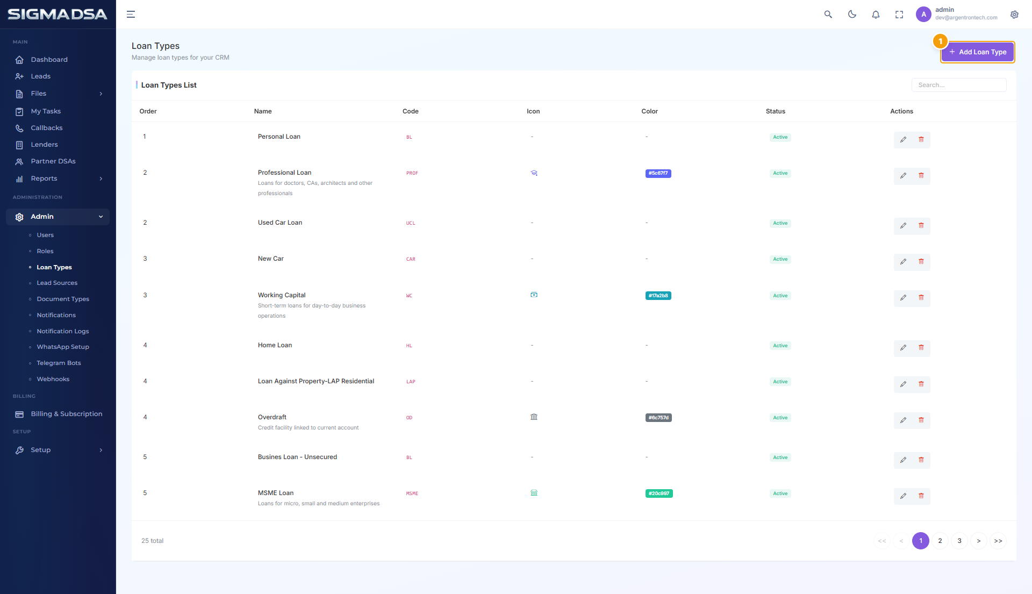Expand the Files submenu

click(58, 94)
